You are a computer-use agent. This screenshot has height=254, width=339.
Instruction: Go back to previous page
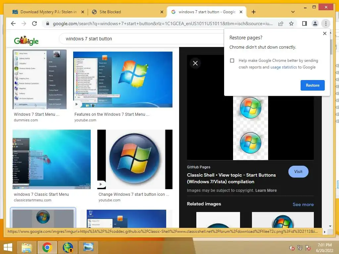(13, 23)
